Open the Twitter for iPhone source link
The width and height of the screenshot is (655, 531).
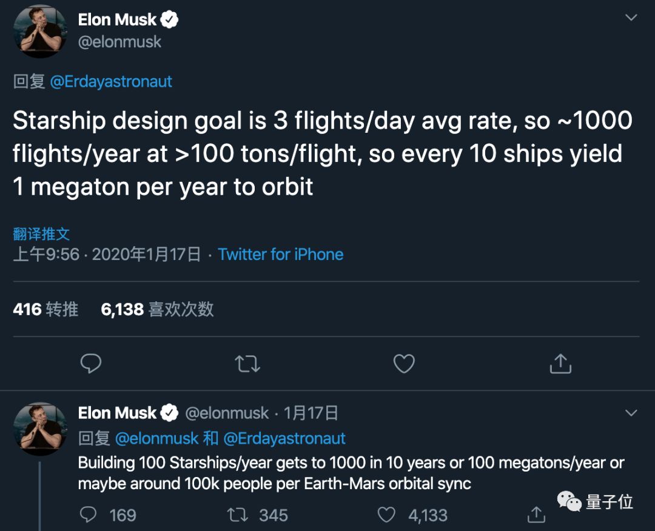pos(281,255)
